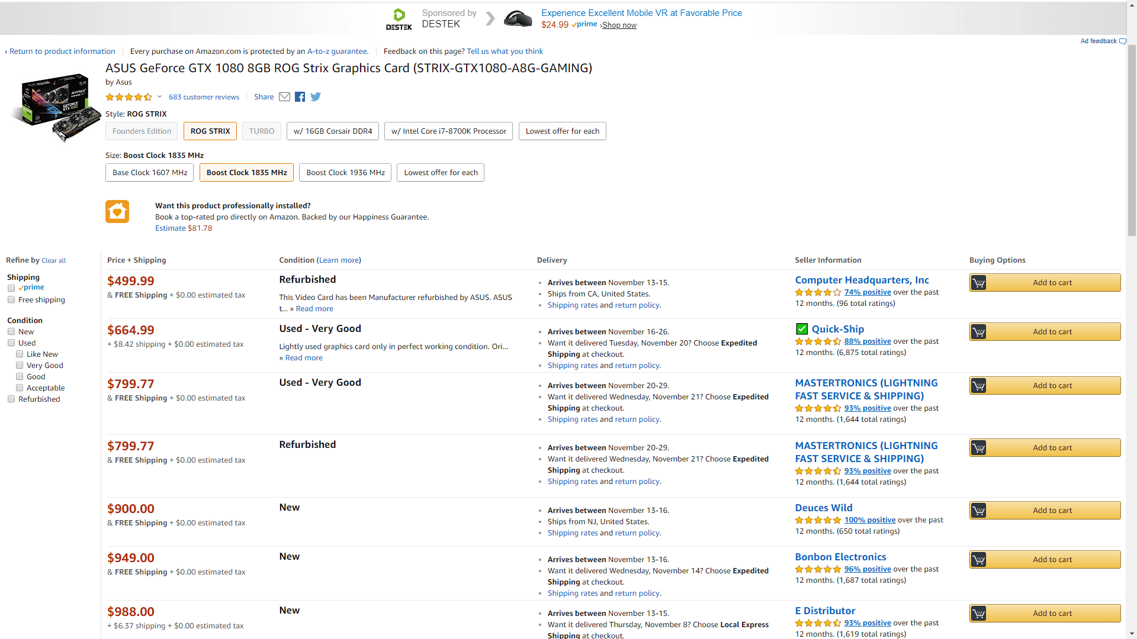This screenshot has width=1137, height=639.
Task: Click green checkmark beside Quick-Ship seller
Action: click(x=802, y=329)
